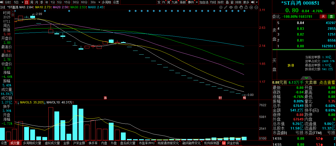Click 点击查看 link
Viewport: 336px width, 146px height.
327,82
